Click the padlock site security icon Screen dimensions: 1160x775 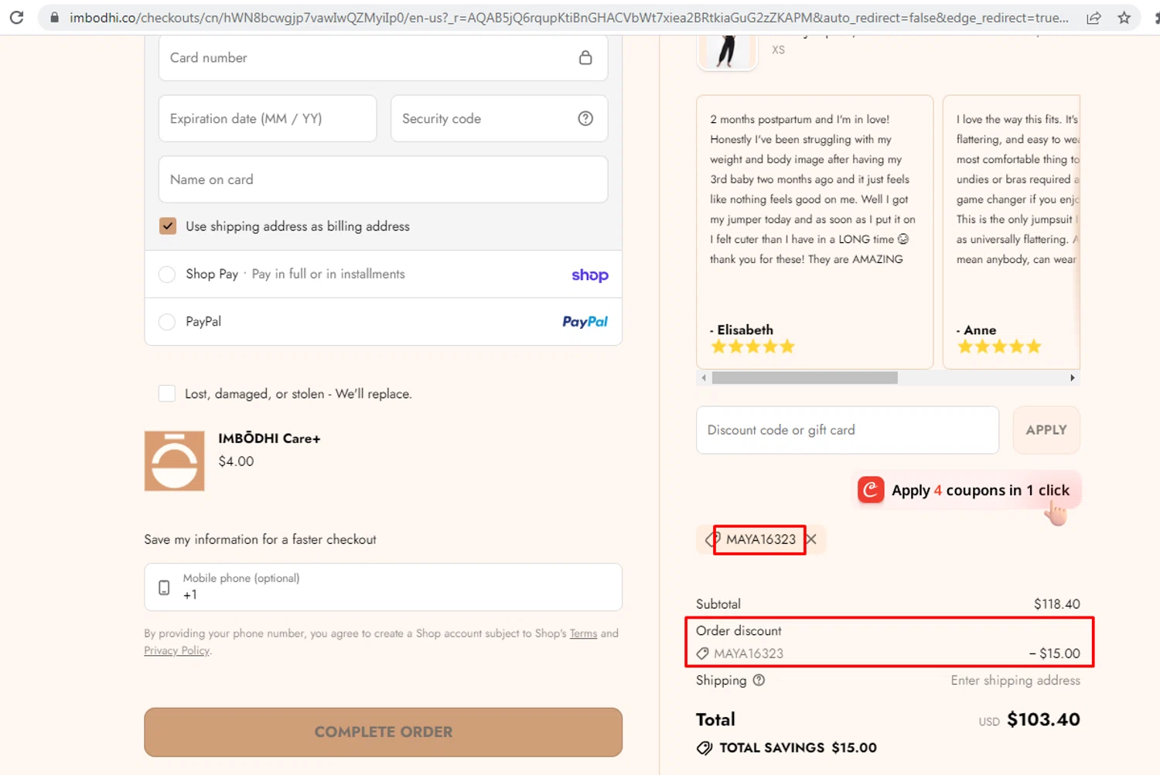coord(54,17)
